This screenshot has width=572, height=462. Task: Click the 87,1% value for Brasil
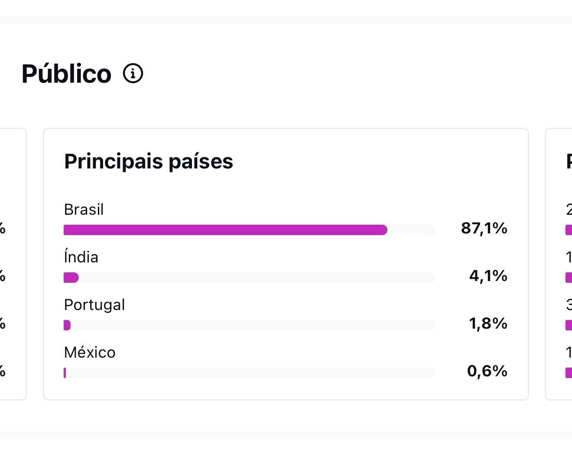click(x=484, y=228)
